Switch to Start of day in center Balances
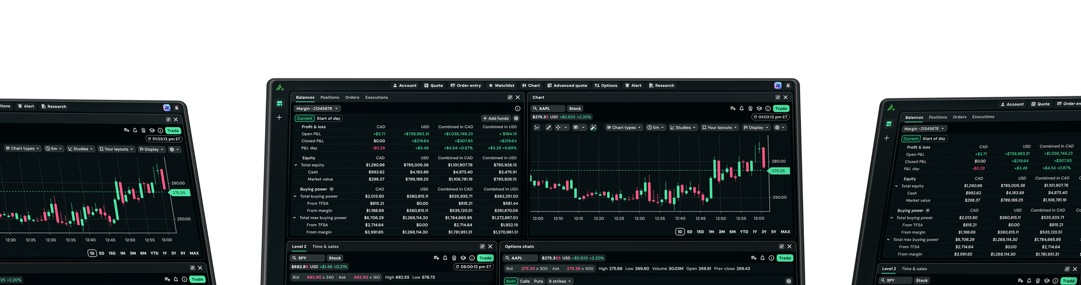 (328, 119)
